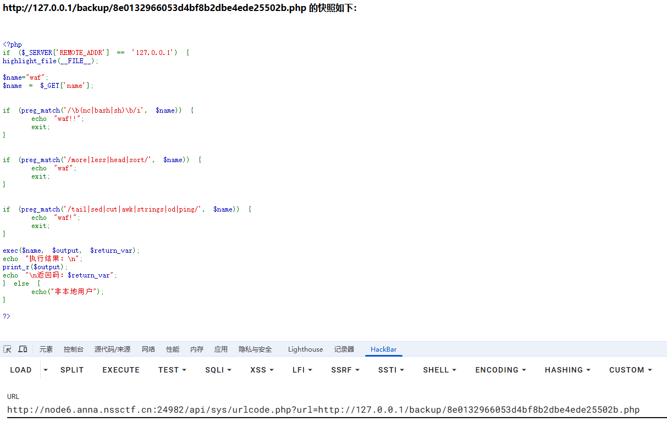Image resolution: width=667 pixels, height=422 pixels.
Task: Open the Lighthouse tab
Action: tap(305, 349)
